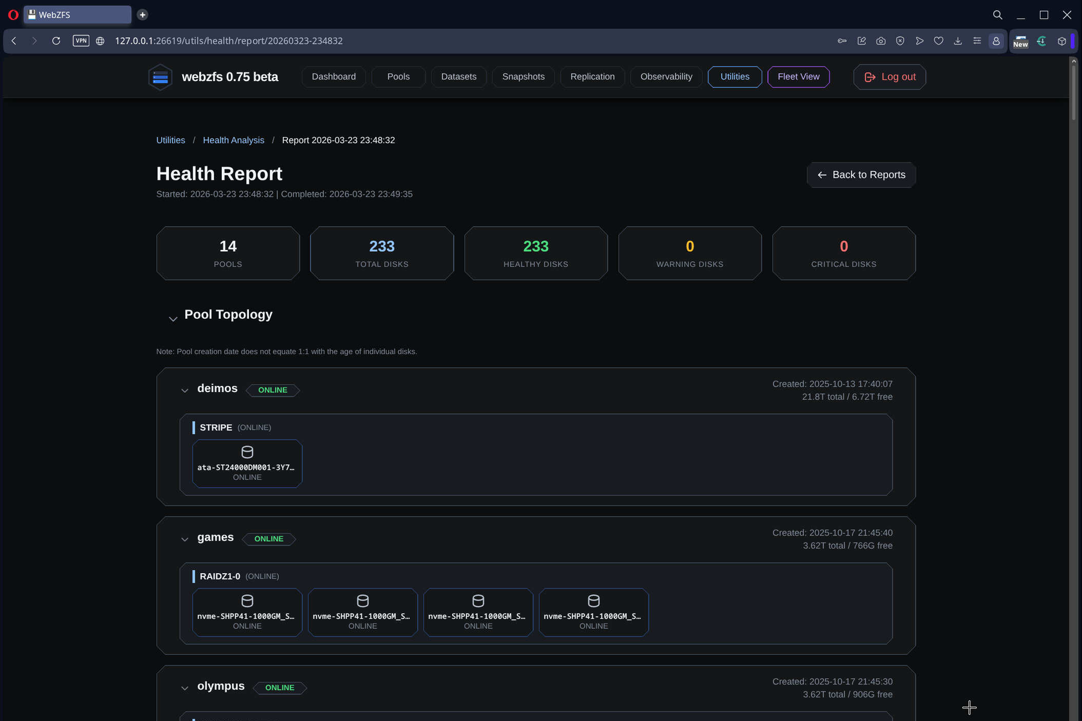Screen dimensions: 1082x721
Task: Go to the Datasets tab
Action: click(x=459, y=77)
